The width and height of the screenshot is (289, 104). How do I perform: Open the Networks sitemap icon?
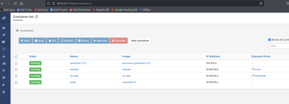[x=4, y=56]
